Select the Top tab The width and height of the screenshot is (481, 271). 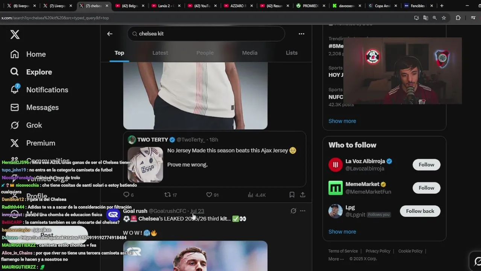(x=119, y=53)
